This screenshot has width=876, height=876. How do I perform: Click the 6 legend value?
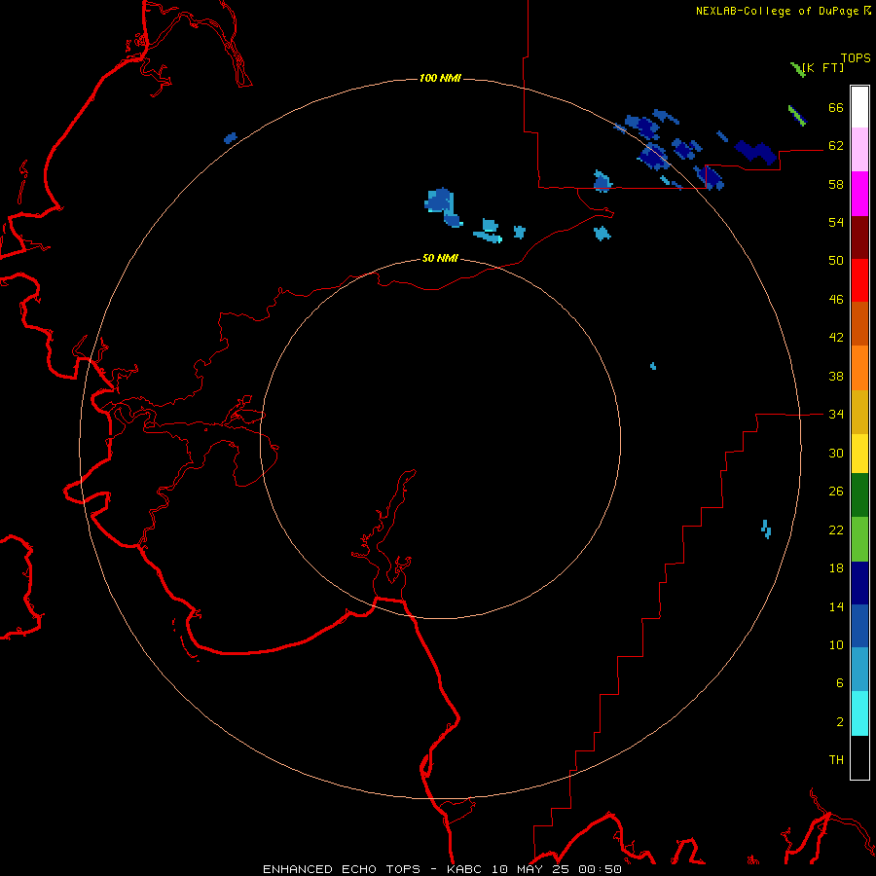pos(840,682)
